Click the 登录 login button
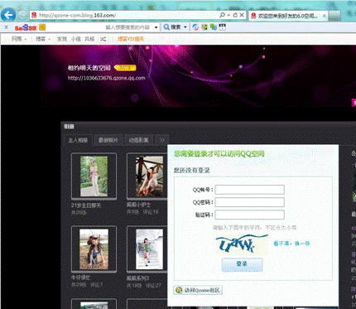356x309 pixels. (242, 264)
